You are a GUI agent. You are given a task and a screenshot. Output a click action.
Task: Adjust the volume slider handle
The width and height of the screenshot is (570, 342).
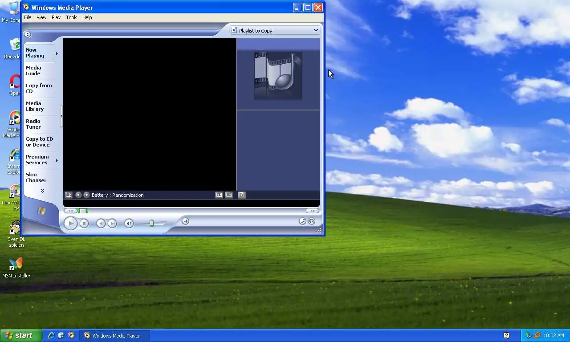point(151,223)
